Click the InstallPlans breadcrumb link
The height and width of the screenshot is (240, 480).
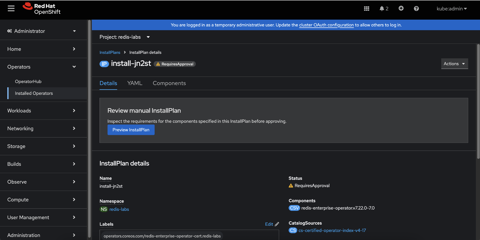coord(110,52)
